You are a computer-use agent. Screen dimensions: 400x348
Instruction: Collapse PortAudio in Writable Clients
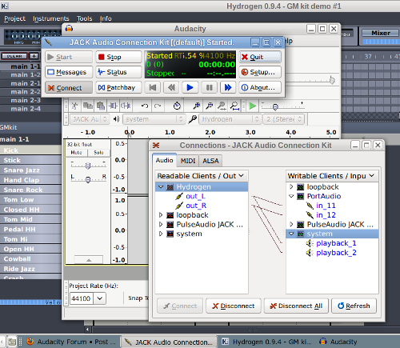coord(291,196)
